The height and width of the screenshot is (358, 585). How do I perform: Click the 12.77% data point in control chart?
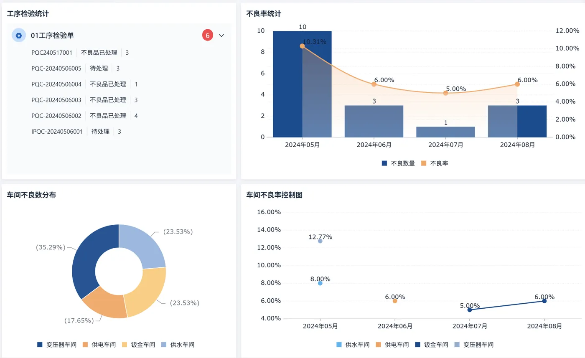pyautogui.click(x=320, y=241)
